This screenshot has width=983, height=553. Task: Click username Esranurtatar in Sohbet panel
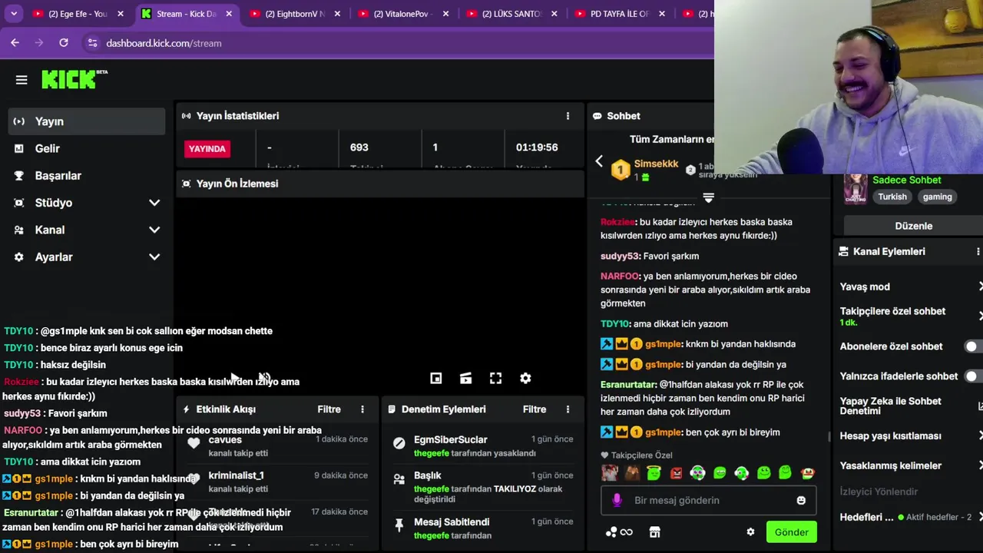[627, 385]
